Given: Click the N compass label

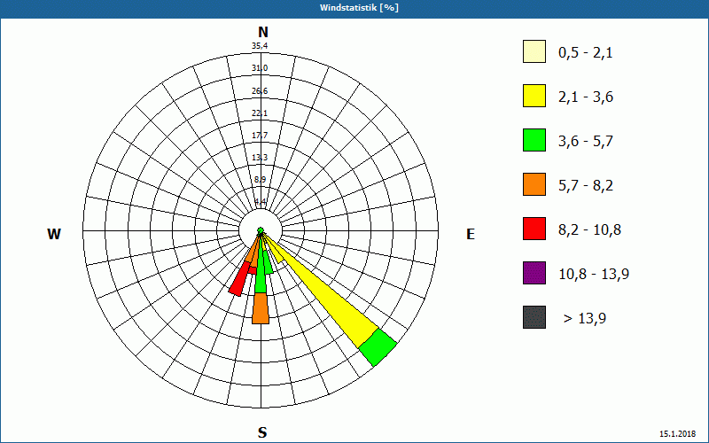Looking at the screenshot, I should tap(262, 32).
